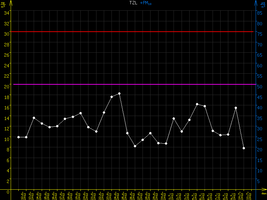Click the 12.6.2012 date label
Viewport: 267px width, 200px height.
(23, 195)
